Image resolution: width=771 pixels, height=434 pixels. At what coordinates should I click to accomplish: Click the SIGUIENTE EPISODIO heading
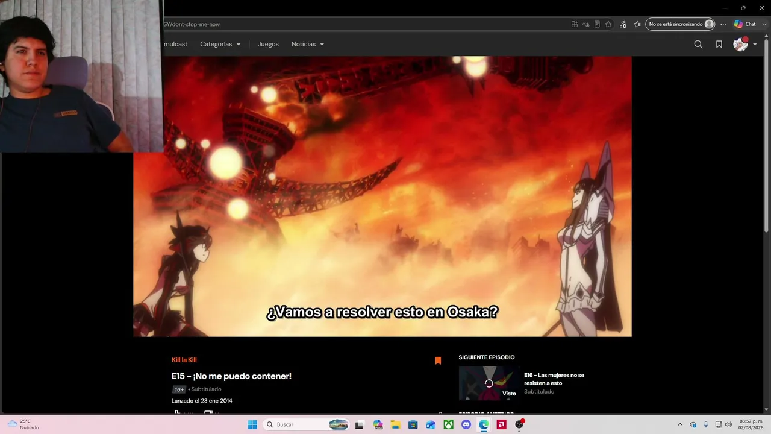click(x=487, y=357)
